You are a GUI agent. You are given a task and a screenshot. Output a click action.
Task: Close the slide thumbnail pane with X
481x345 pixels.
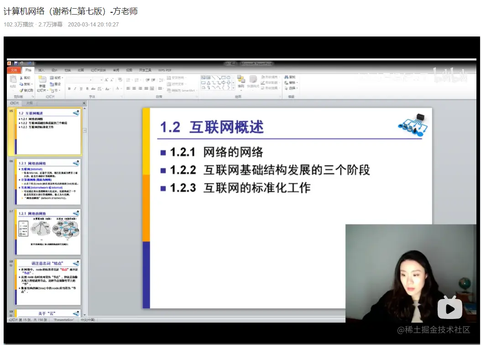coord(84,103)
